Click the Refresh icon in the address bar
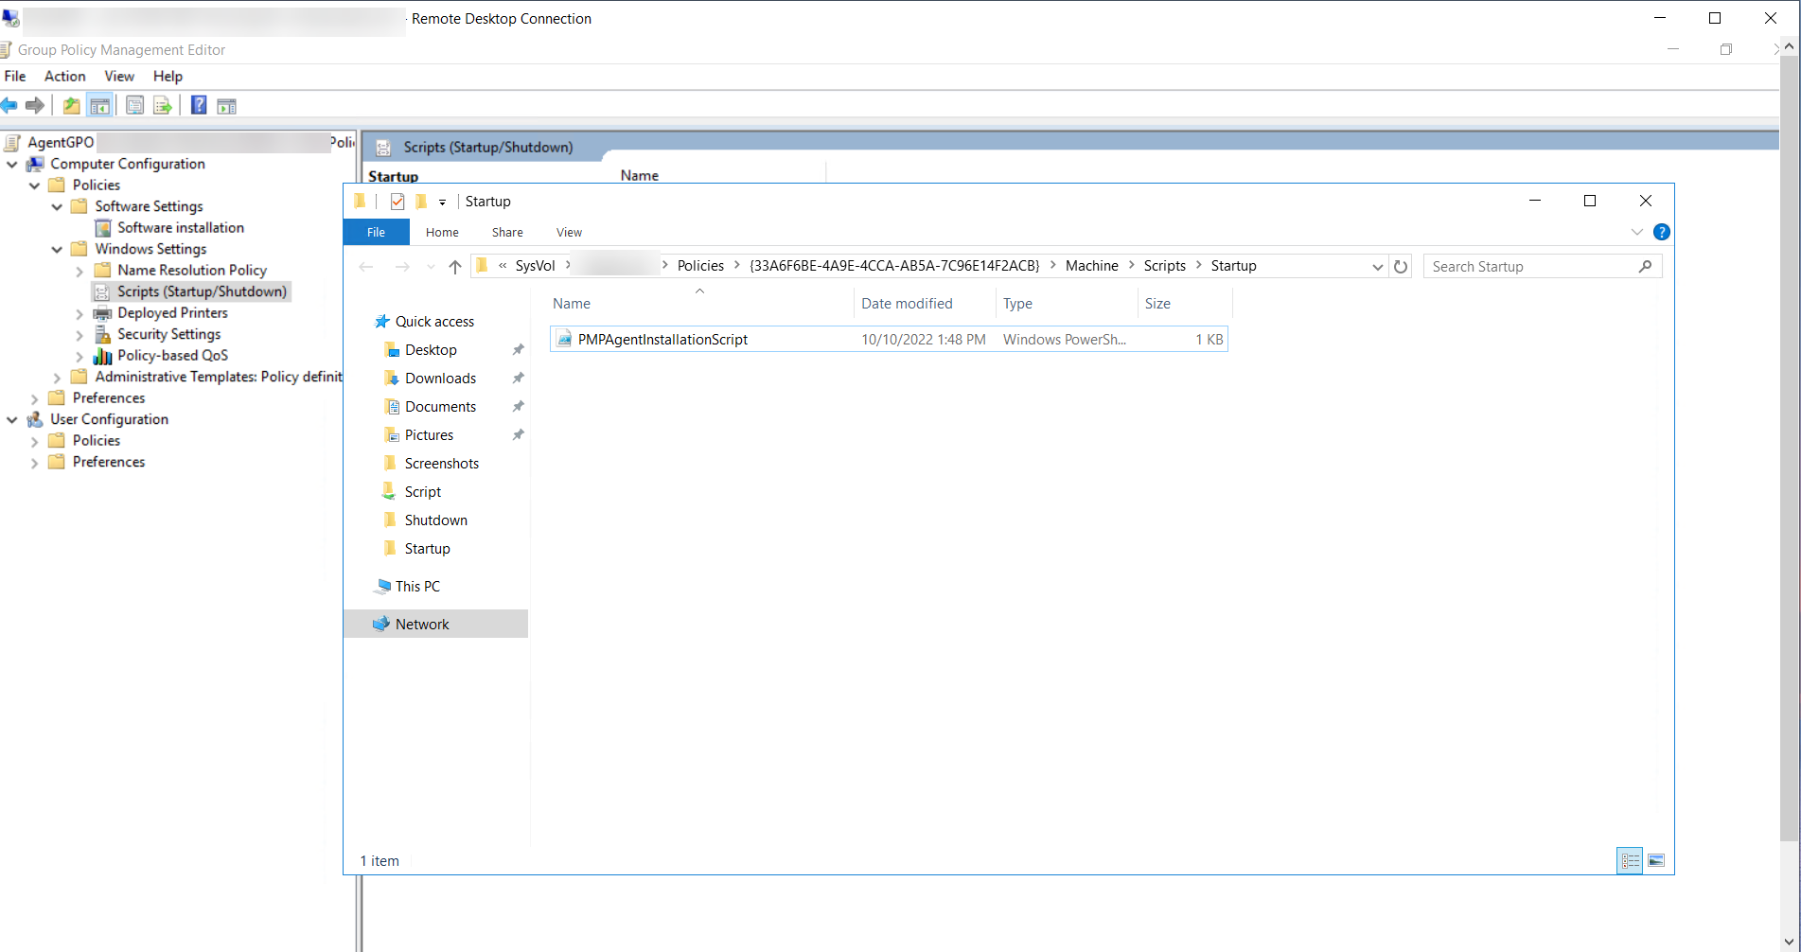The height and width of the screenshot is (952, 1801). (1400, 266)
